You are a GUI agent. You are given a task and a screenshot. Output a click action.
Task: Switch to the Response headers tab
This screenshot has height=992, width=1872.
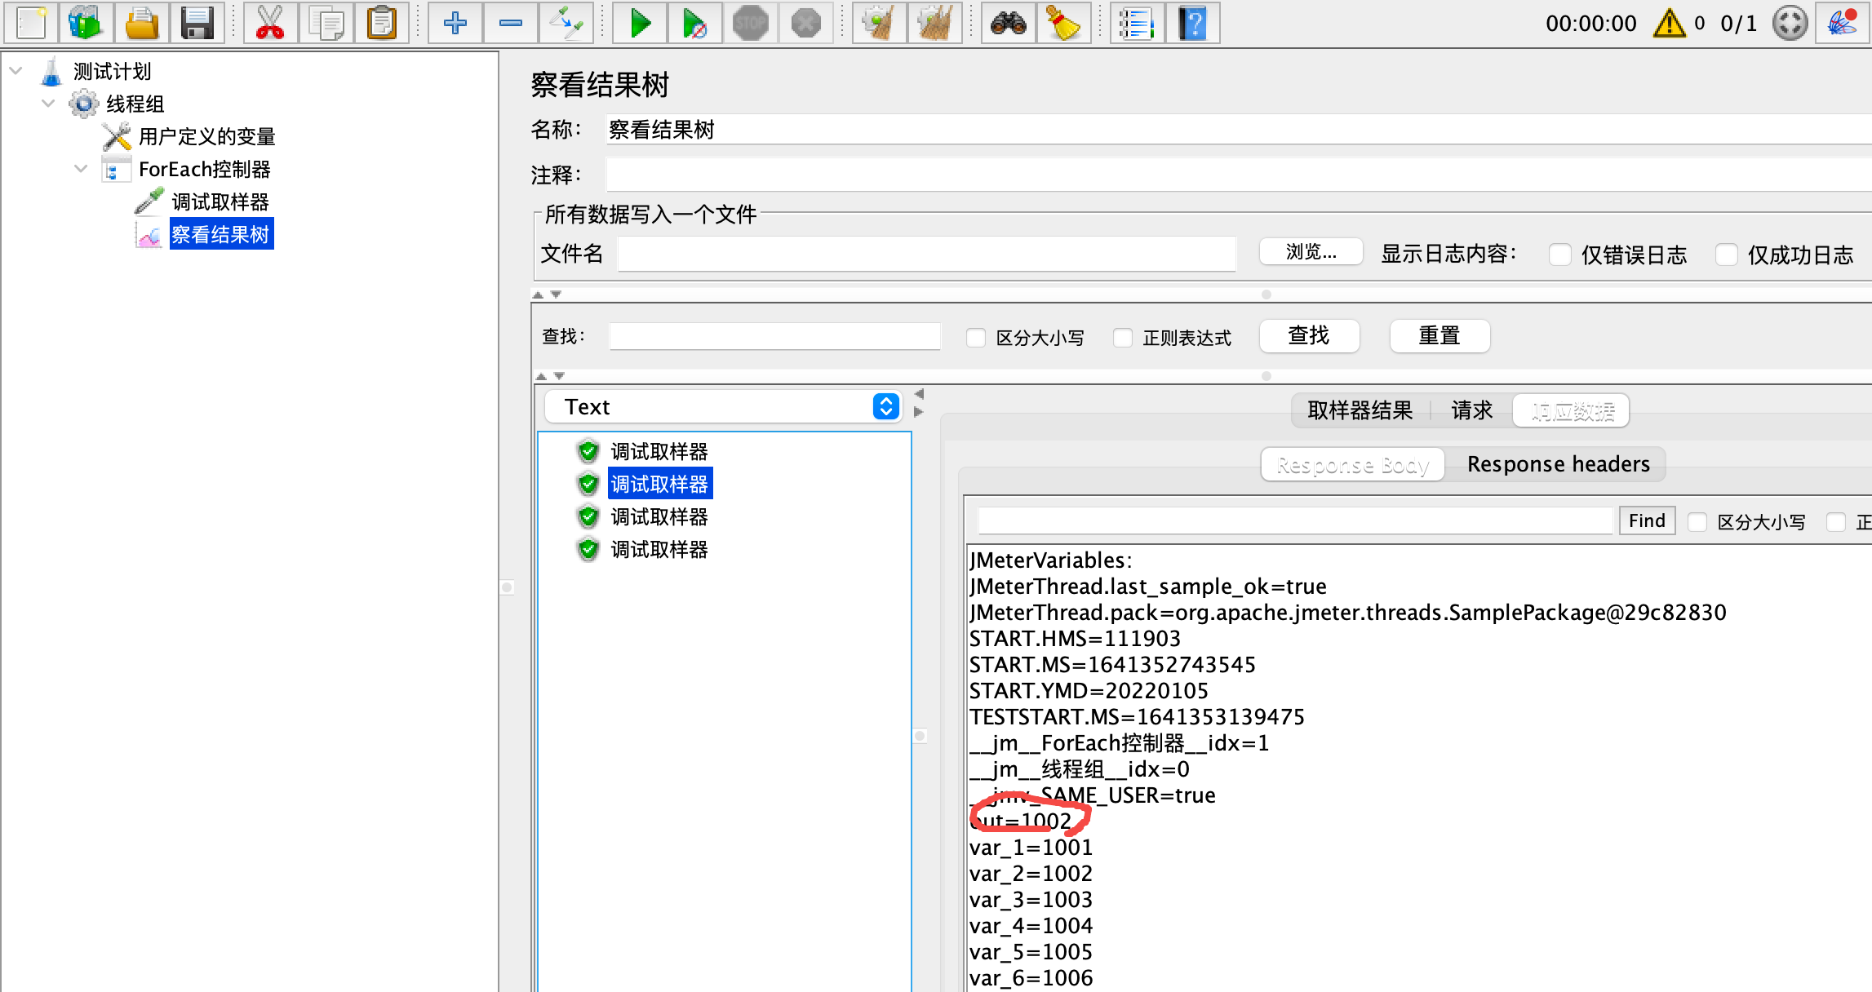point(1558,464)
